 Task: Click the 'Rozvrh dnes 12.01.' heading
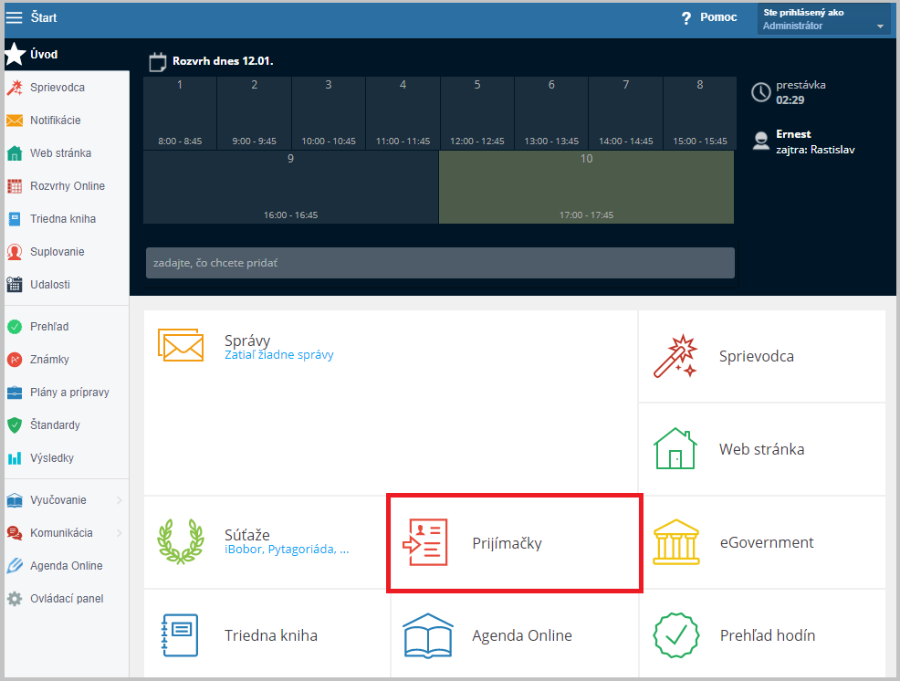point(223,61)
